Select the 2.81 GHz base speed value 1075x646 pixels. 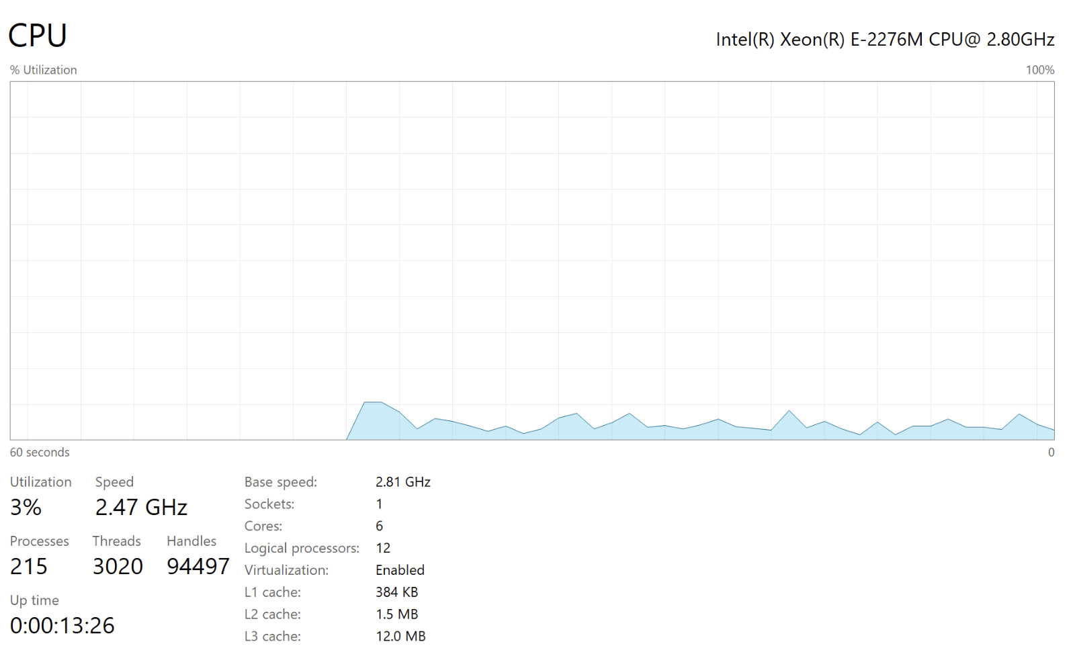[403, 482]
